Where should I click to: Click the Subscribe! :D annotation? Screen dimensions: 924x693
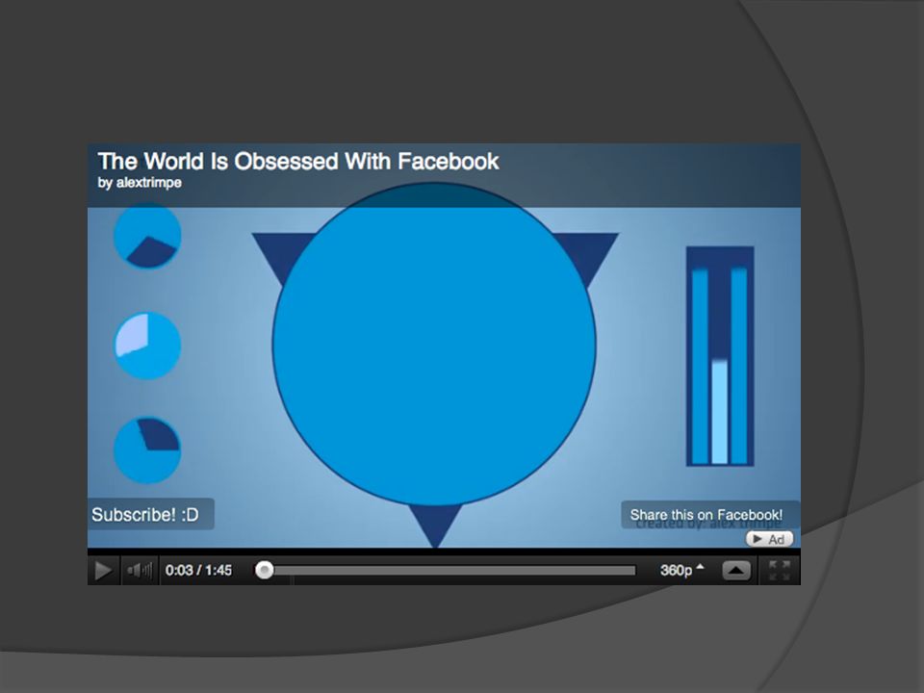(x=151, y=514)
